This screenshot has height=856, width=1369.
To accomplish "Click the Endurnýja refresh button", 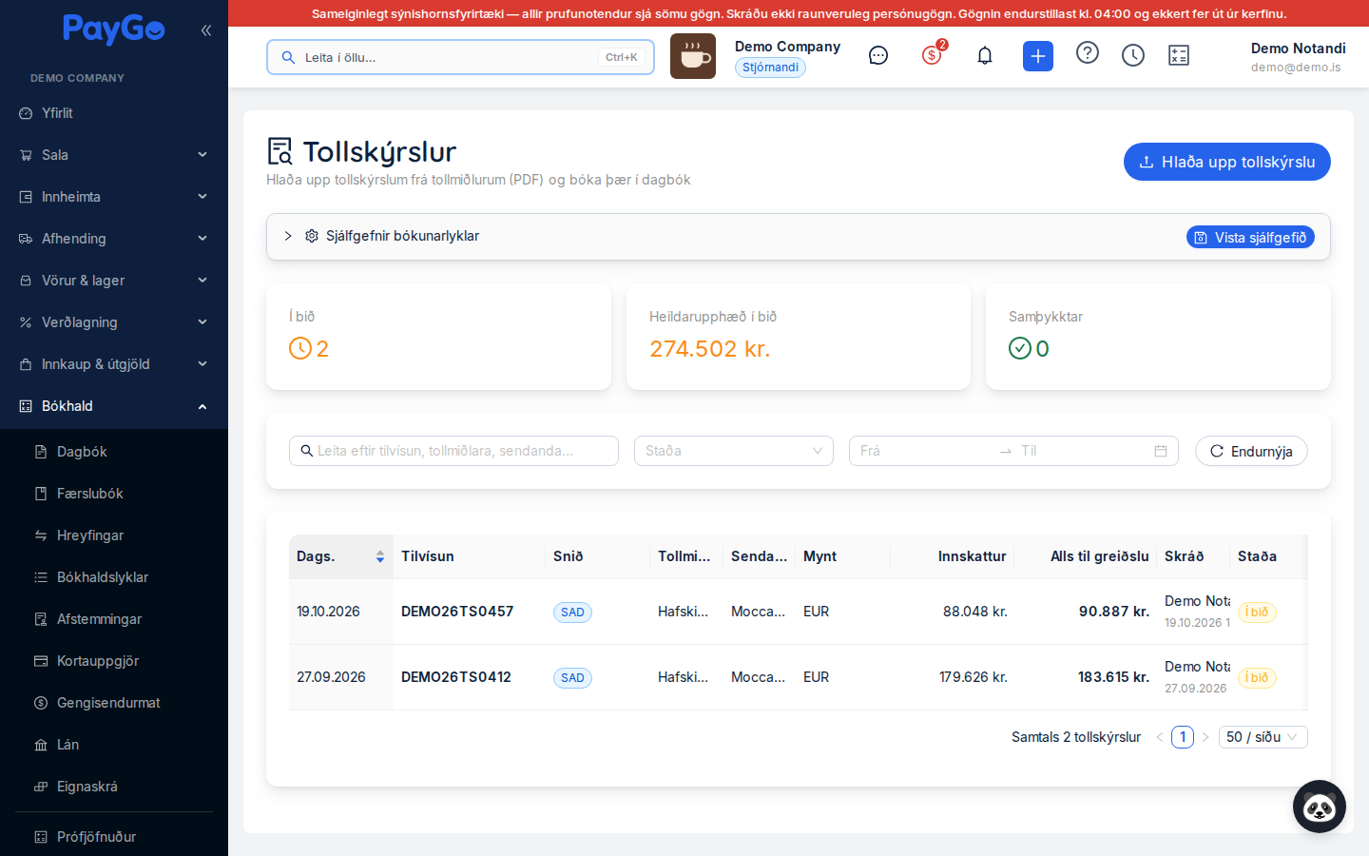I will click(1251, 451).
